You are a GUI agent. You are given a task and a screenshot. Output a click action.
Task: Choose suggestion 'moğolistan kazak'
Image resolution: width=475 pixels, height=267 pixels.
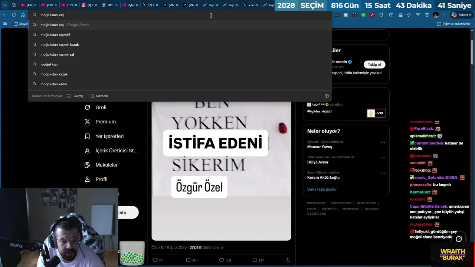(x=180, y=74)
